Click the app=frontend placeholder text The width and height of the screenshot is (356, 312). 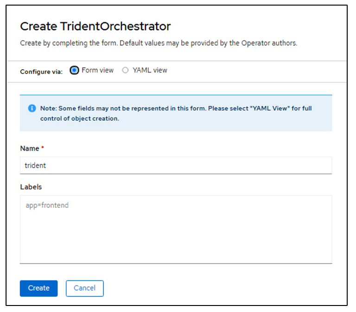pyautogui.click(x=47, y=205)
